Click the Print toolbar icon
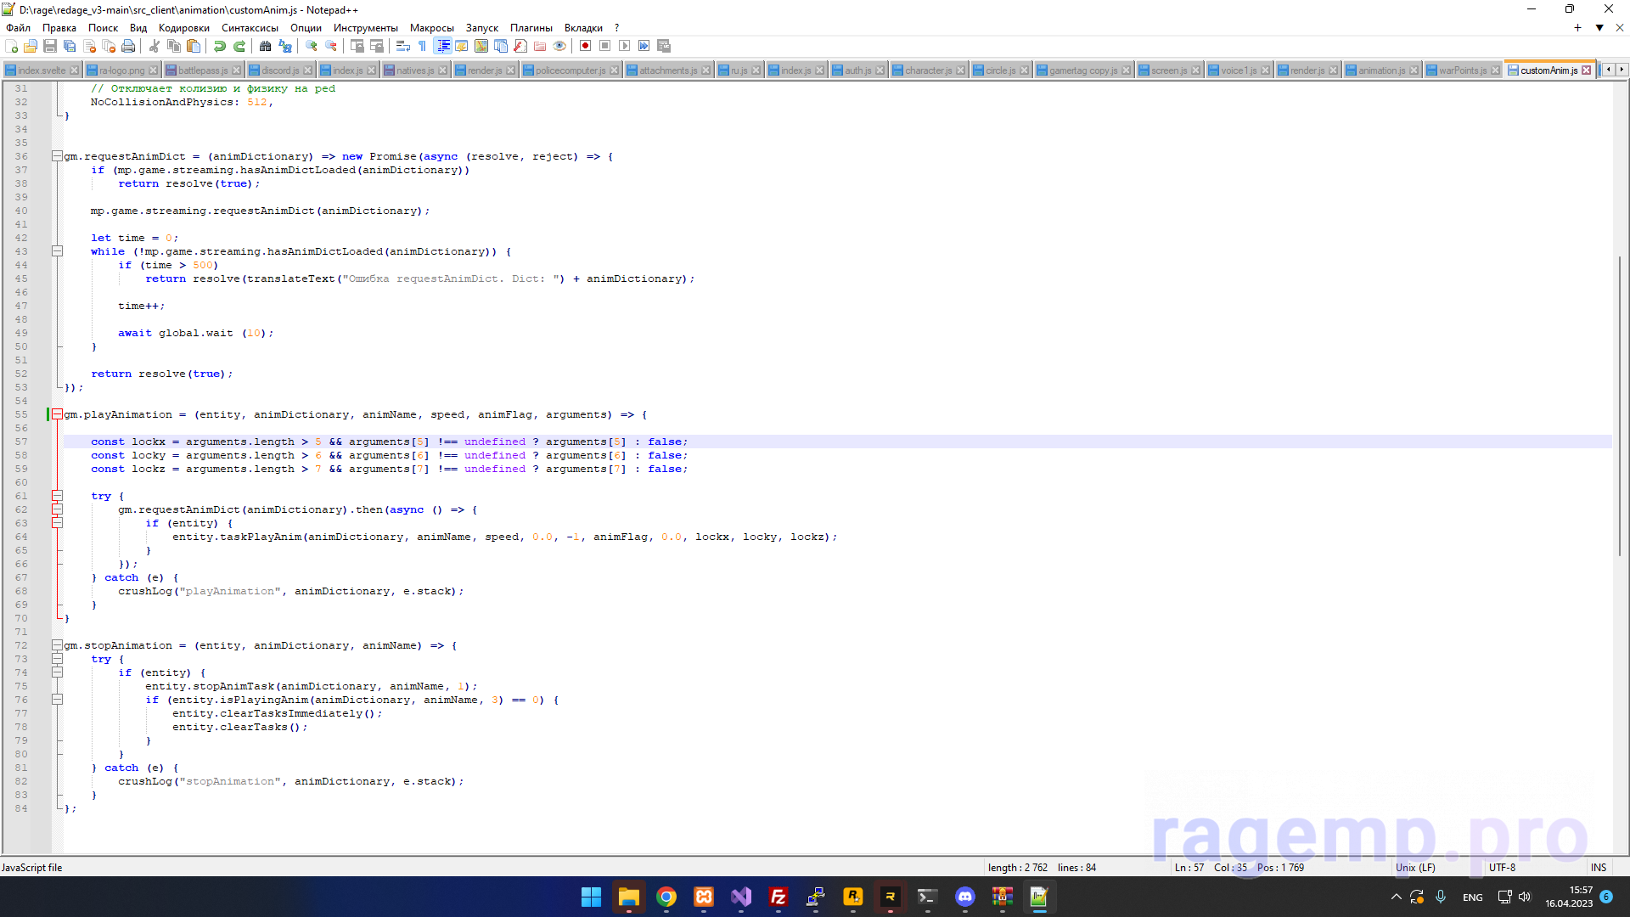This screenshot has height=917, width=1630. point(128,46)
